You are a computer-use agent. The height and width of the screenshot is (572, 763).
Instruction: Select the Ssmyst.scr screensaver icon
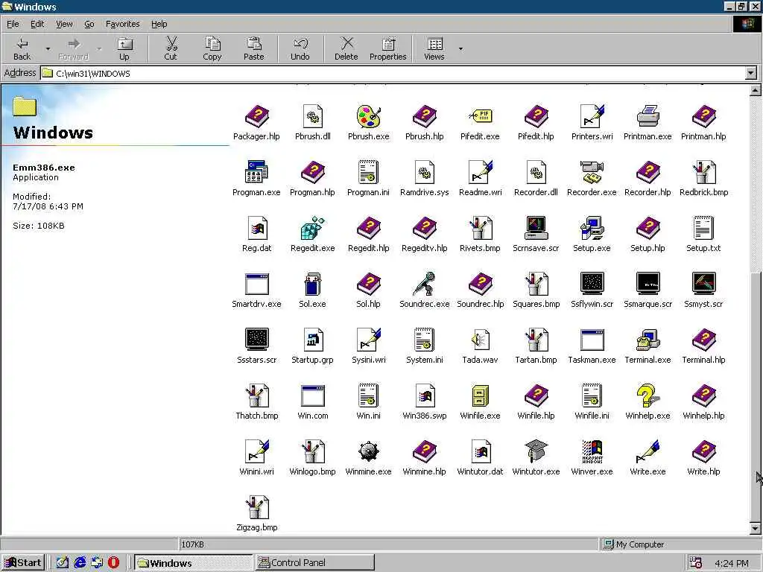(703, 283)
